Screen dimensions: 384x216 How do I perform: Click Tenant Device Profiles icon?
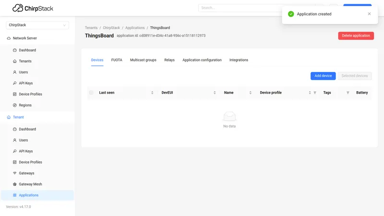(x=15, y=162)
